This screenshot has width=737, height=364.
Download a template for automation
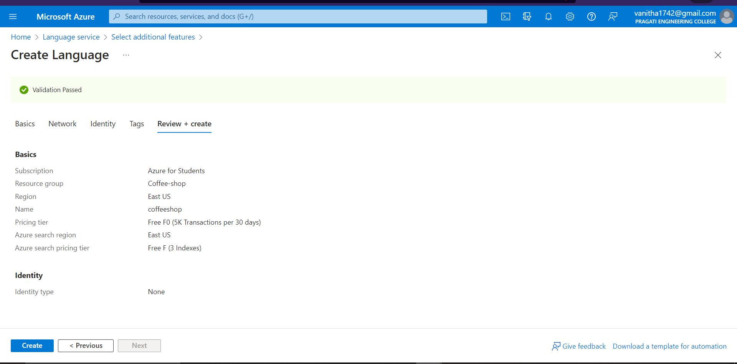tap(669, 346)
